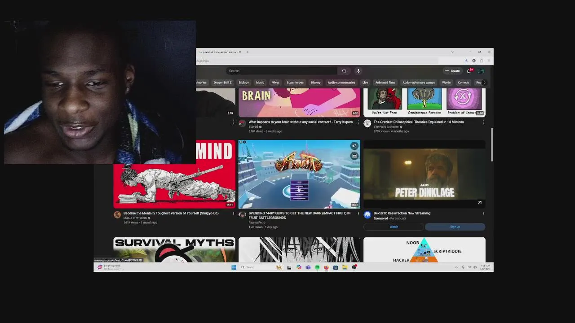Open the BRAIN pink thumbnail video
This screenshot has height=323, width=575.
click(x=299, y=103)
